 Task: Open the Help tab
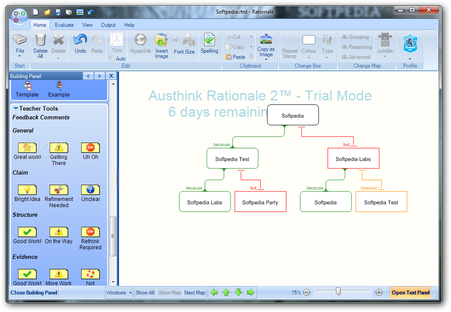click(129, 25)
